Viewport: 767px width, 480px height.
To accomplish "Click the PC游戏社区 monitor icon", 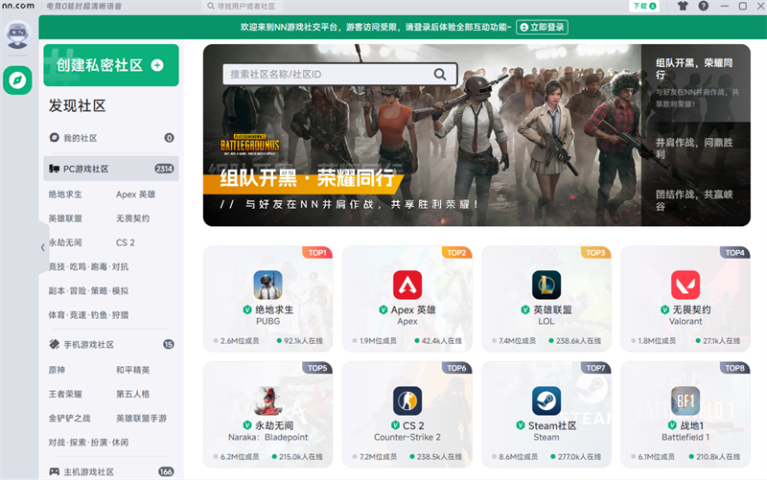I will 55,169.
